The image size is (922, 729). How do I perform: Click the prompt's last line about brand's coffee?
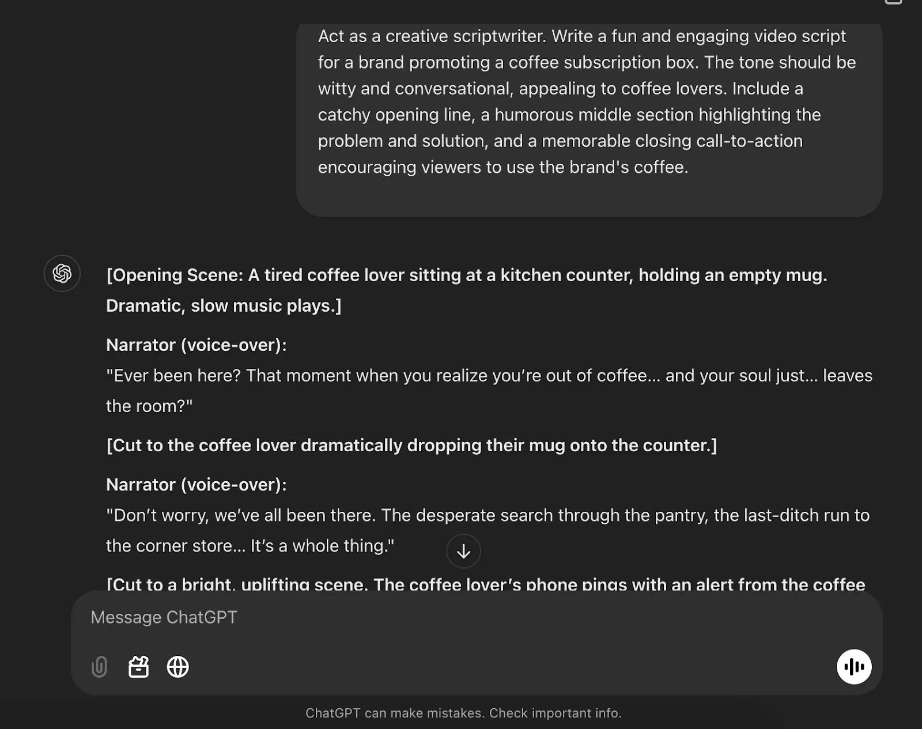click(x=503, y=167)
